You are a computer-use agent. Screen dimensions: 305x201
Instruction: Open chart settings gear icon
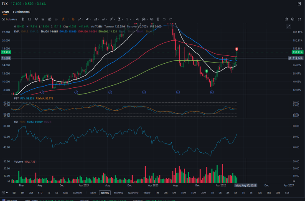click(293, 19)
